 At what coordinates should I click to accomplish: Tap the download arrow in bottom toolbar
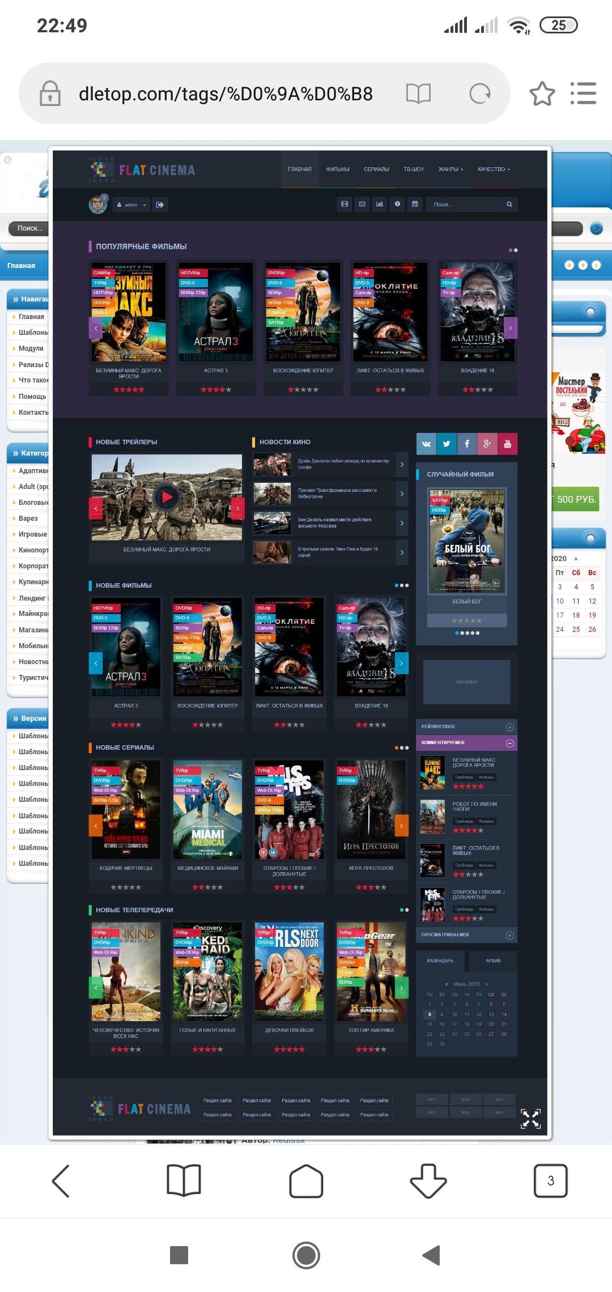pos(428,1181)
